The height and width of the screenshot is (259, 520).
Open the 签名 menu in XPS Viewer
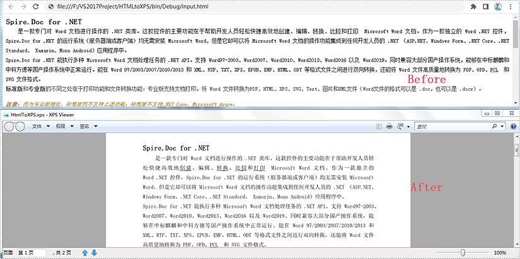[x=84, y=126]
